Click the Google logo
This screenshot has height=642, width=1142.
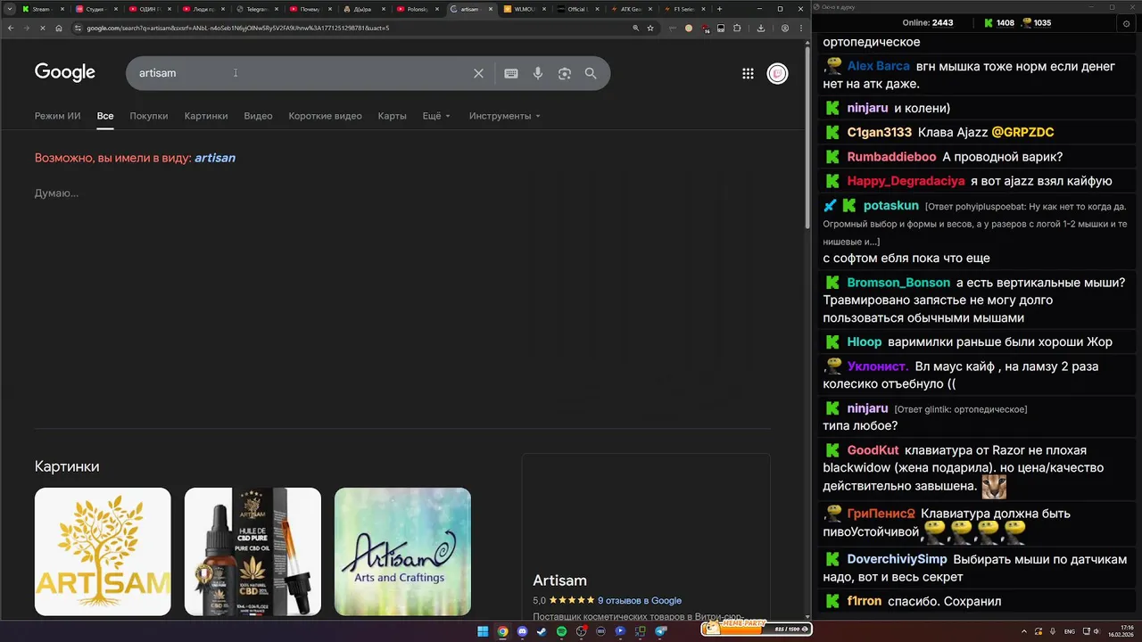coord(65,72)
